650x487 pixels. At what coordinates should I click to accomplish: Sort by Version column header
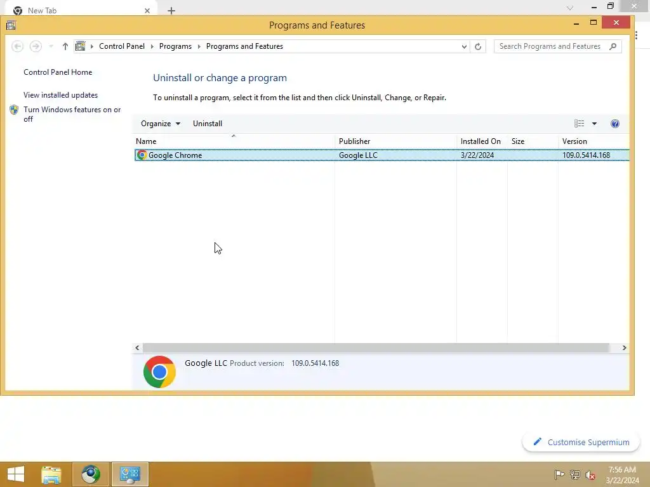tap(594, 141)
